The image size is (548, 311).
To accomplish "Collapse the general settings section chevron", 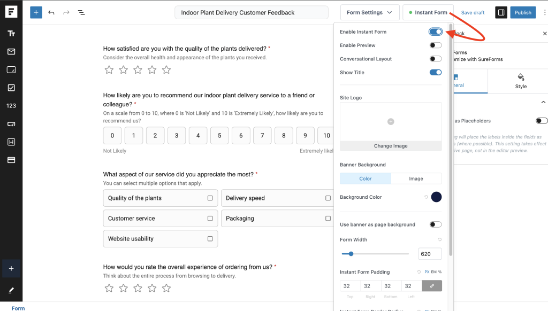I will click(x=543, y=102).
